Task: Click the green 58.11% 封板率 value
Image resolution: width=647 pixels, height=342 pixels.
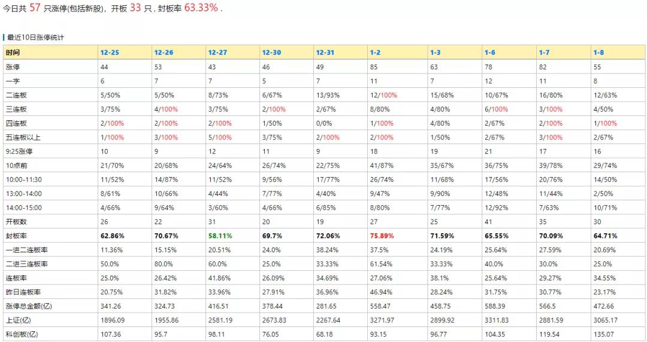Action: (x=220, y=236)
